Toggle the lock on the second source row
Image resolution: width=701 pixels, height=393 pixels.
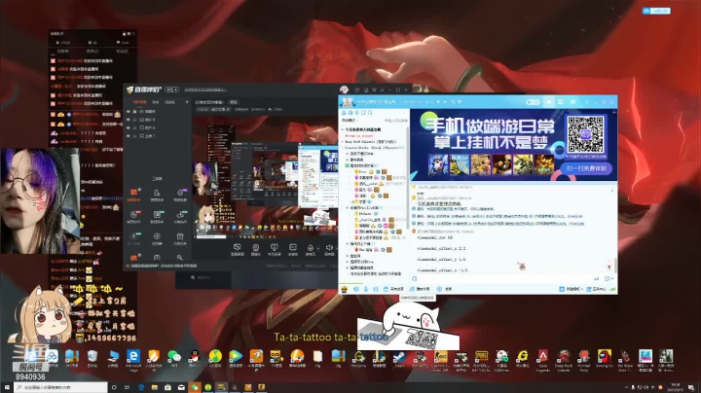click(x=134, y=120)
